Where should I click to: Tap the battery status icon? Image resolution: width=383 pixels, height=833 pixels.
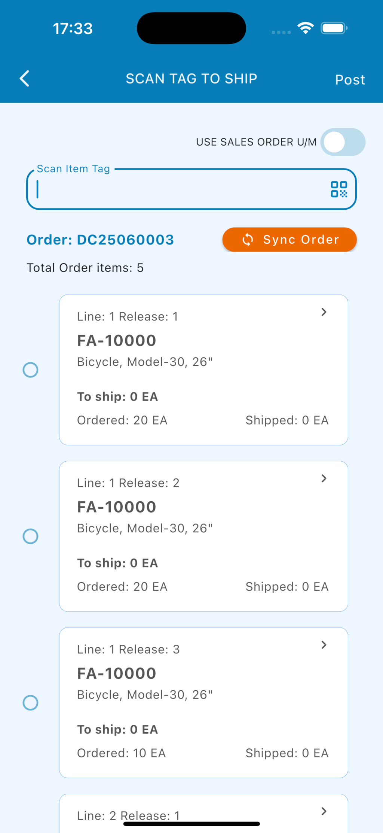334,28
